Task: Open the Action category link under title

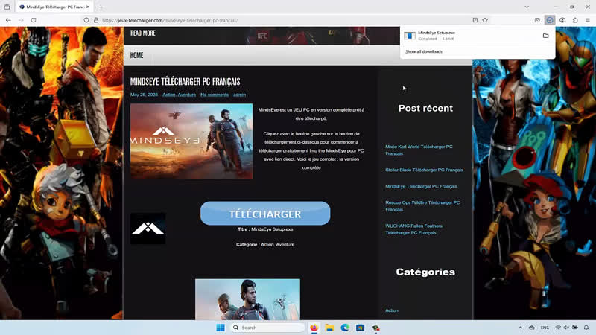Action: tap(169, 95)
